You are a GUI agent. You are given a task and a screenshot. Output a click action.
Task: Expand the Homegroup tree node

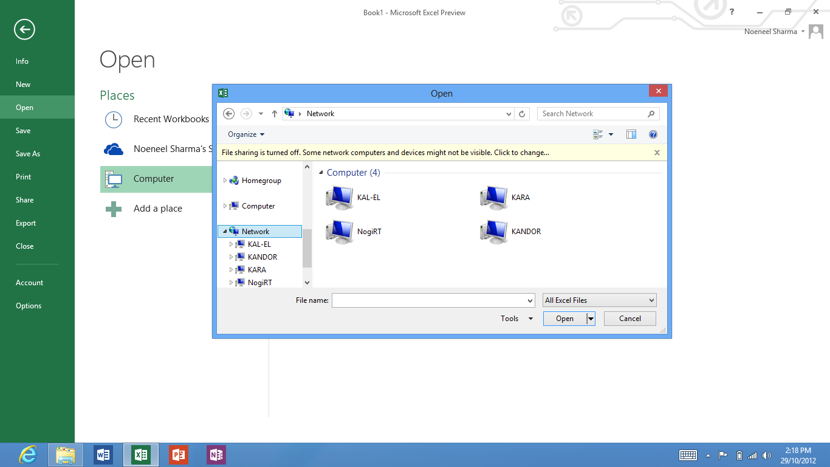225,181
